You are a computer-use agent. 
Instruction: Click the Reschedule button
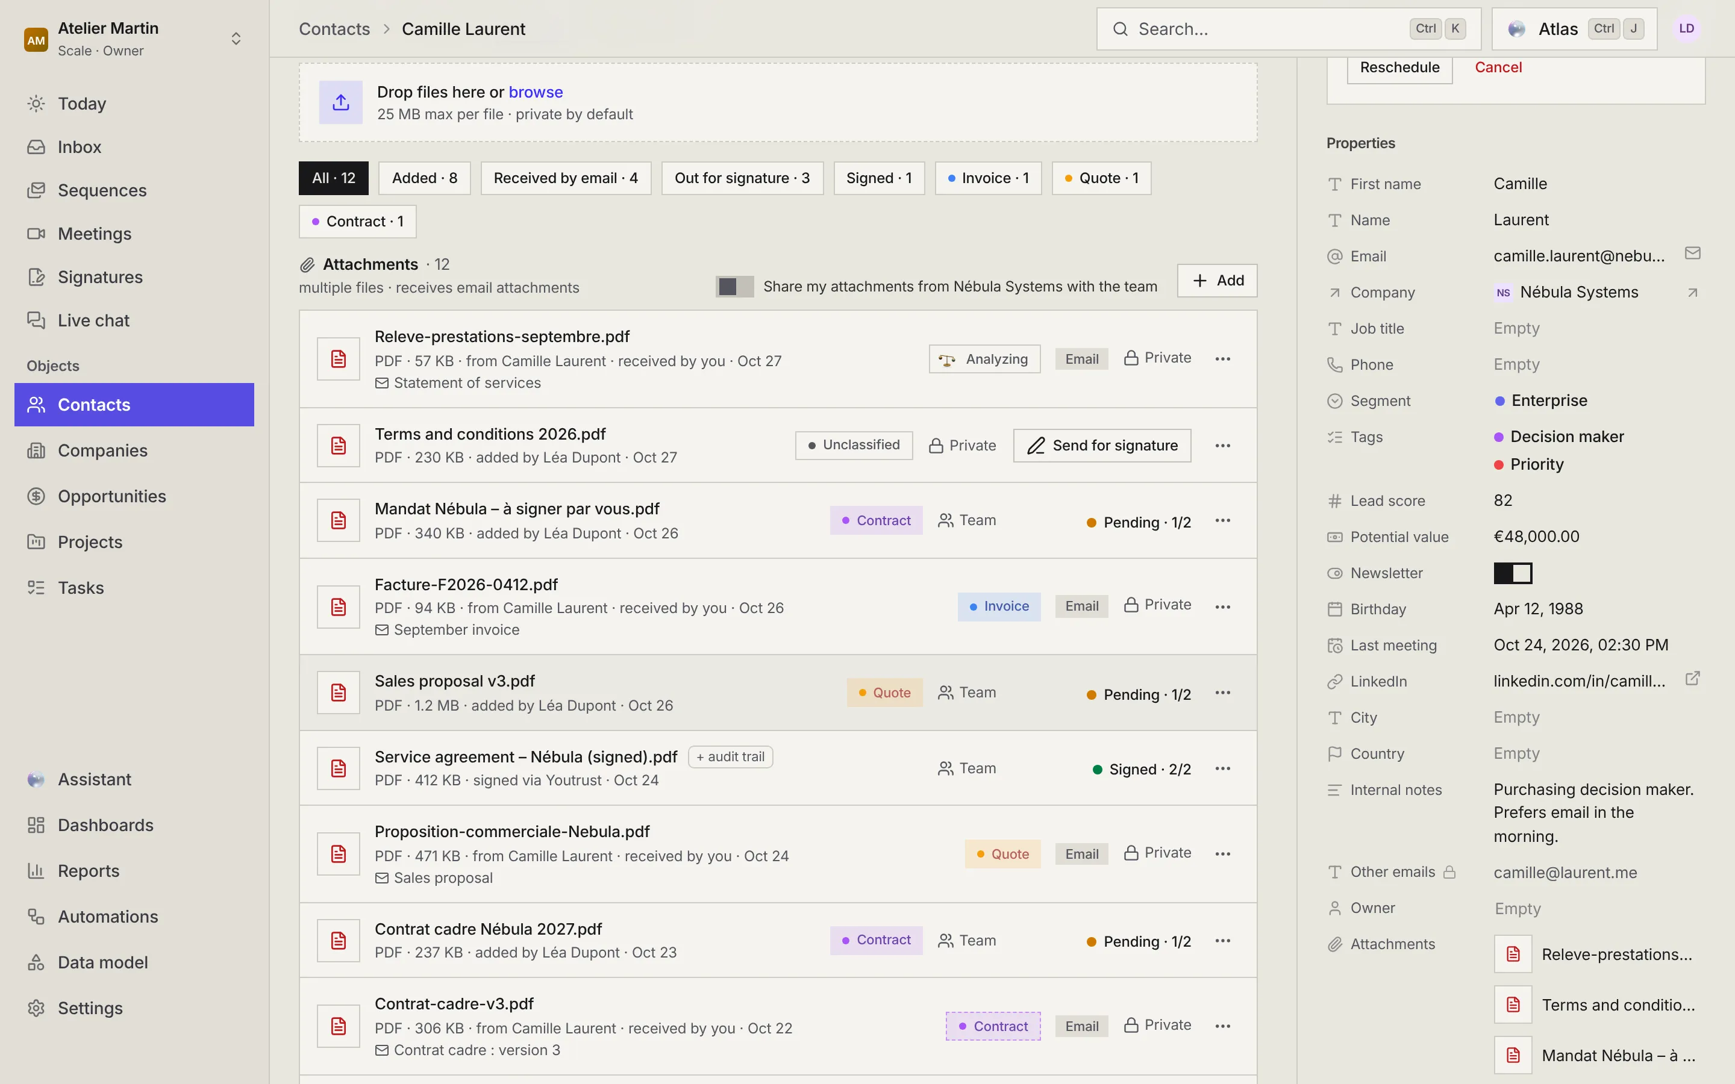coord(1399,67)
